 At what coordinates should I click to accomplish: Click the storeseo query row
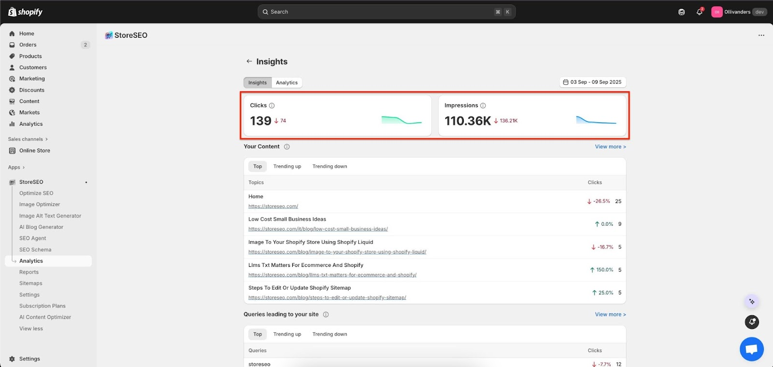[435, 363]
